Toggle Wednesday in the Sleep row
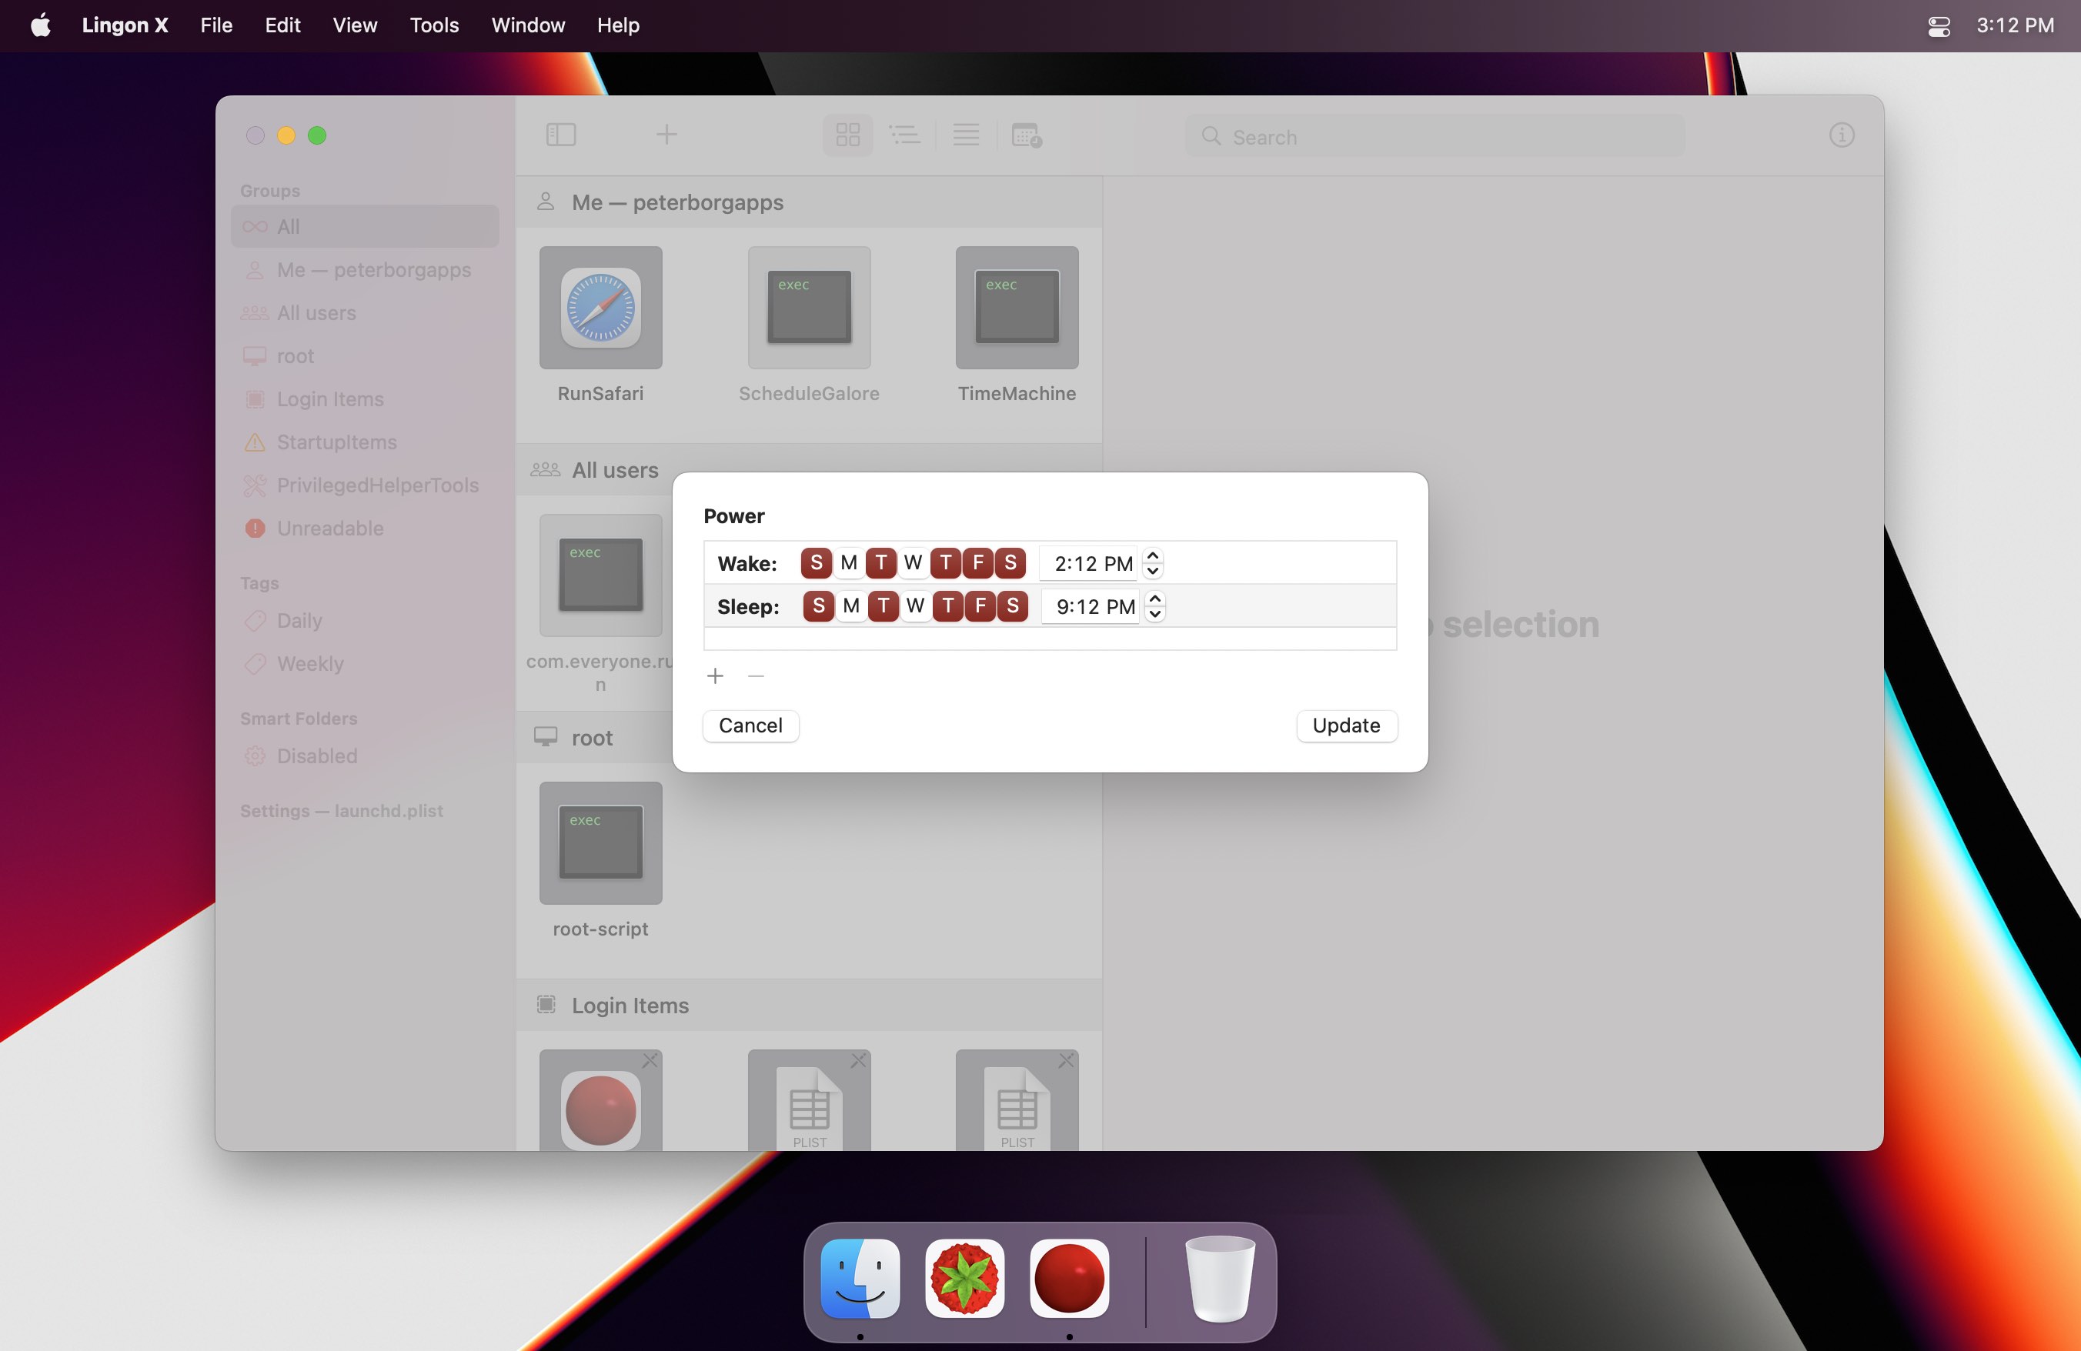 coord(916,605)
